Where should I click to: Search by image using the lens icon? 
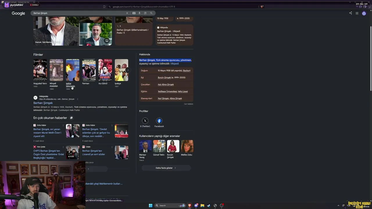point(145,13)
